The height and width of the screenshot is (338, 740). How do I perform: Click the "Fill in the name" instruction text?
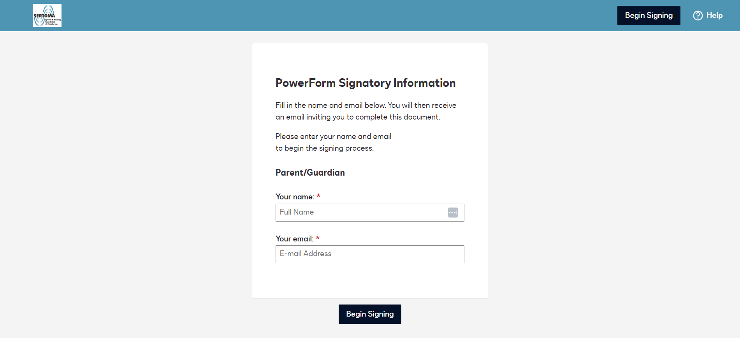point(366,106)
